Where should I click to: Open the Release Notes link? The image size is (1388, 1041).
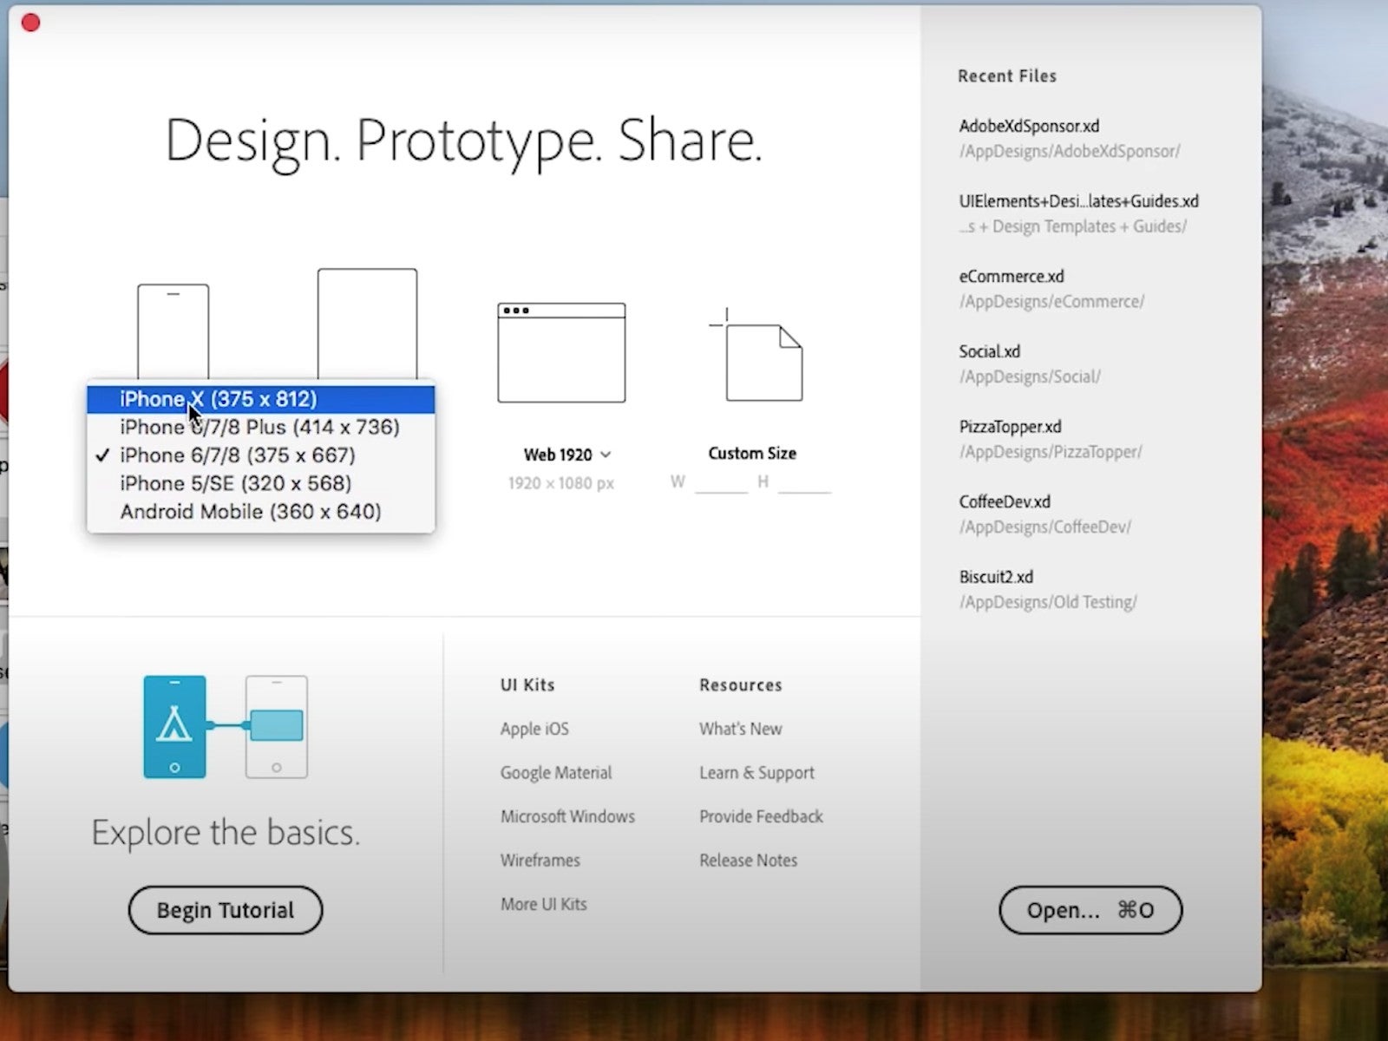748,860
